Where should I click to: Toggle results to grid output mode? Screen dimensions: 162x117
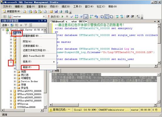107,16
